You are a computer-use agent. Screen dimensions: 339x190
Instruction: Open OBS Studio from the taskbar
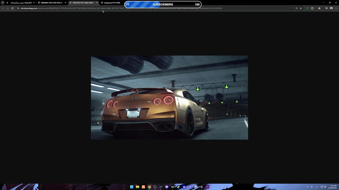[x=155, y=187]
